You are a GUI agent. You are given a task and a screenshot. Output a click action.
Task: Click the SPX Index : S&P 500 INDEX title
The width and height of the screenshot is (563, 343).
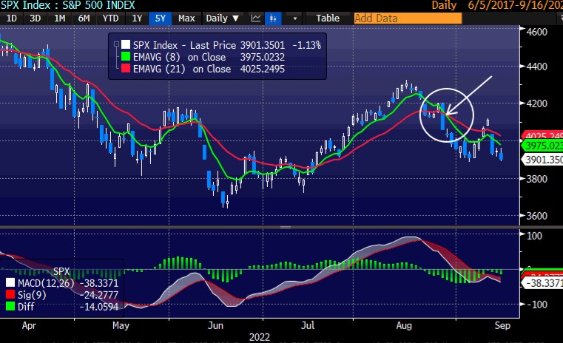(x=68, y=5)
